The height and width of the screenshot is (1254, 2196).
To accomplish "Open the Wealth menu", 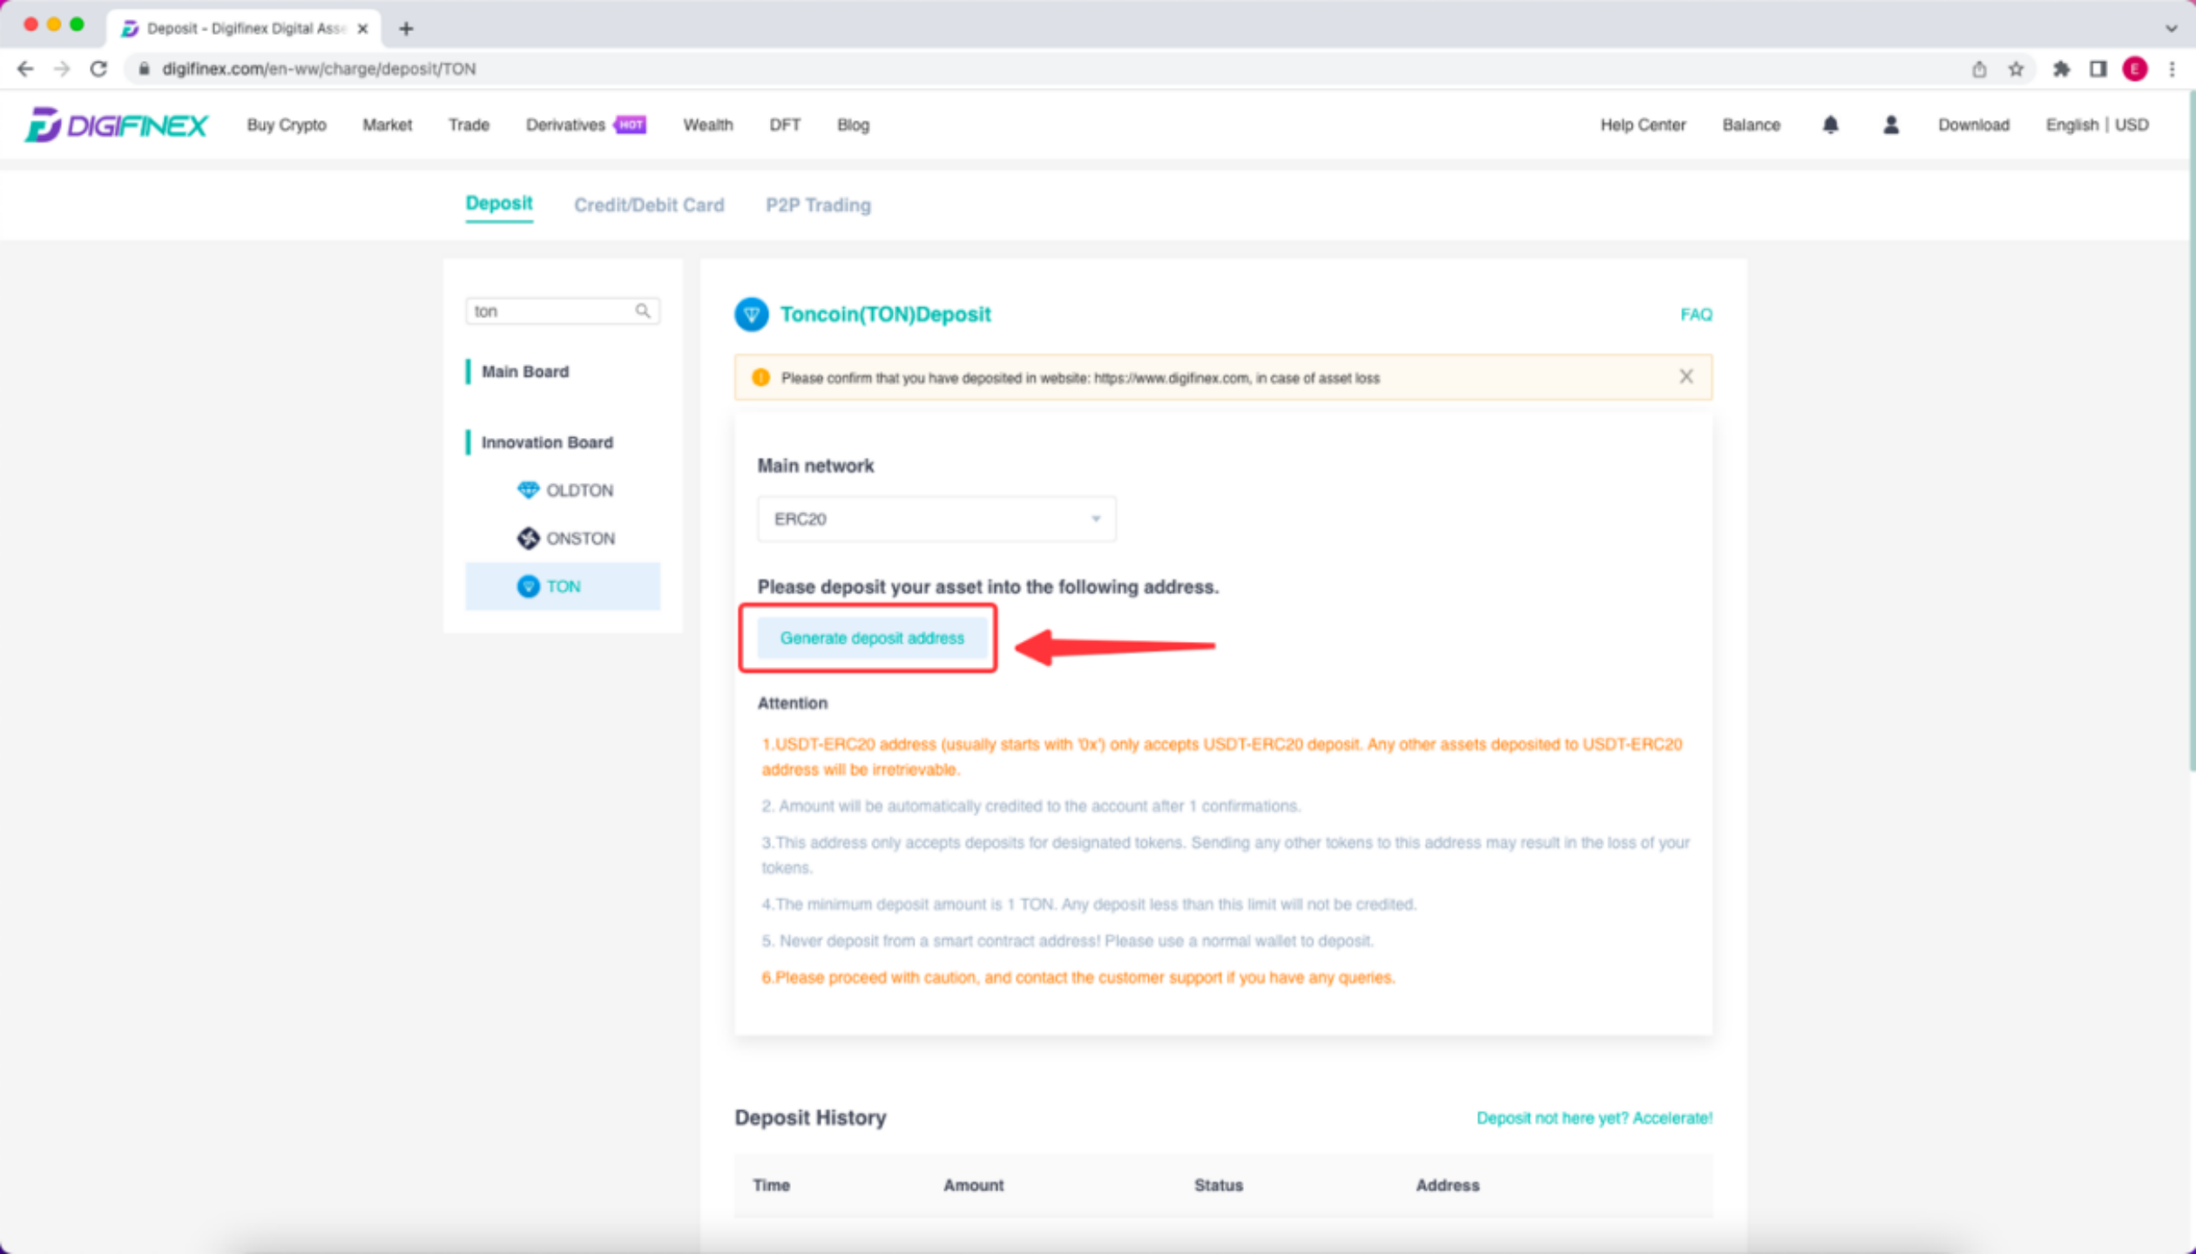I will click(707, 125).
